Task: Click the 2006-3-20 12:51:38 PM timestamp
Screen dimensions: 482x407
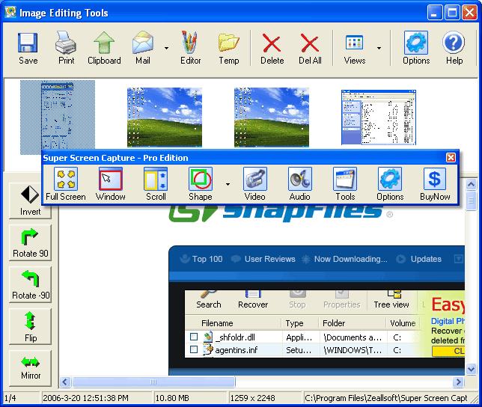Action: point(85,398)
